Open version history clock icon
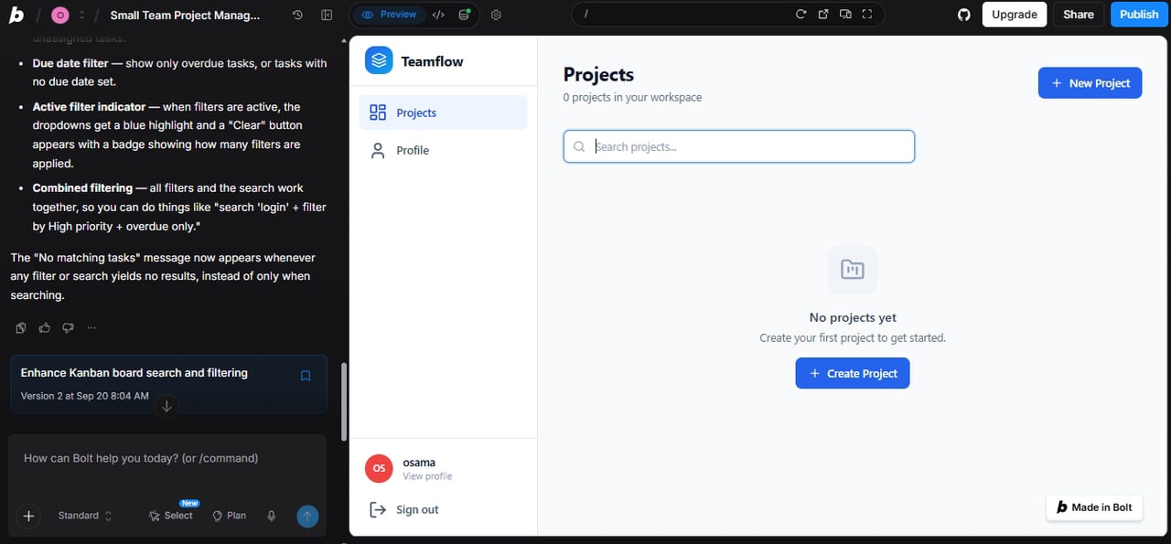This screenshot has width=1171, height=544. tap(297, 15)
